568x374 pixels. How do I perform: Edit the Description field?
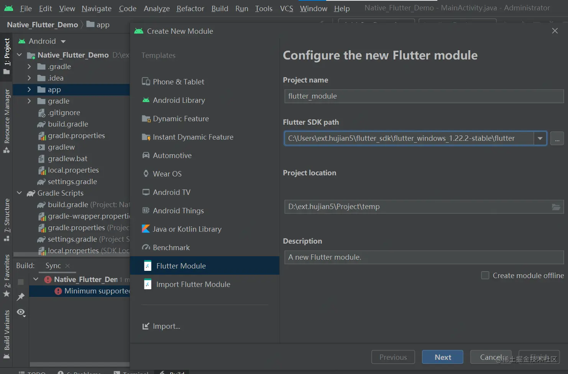point(424,257)
